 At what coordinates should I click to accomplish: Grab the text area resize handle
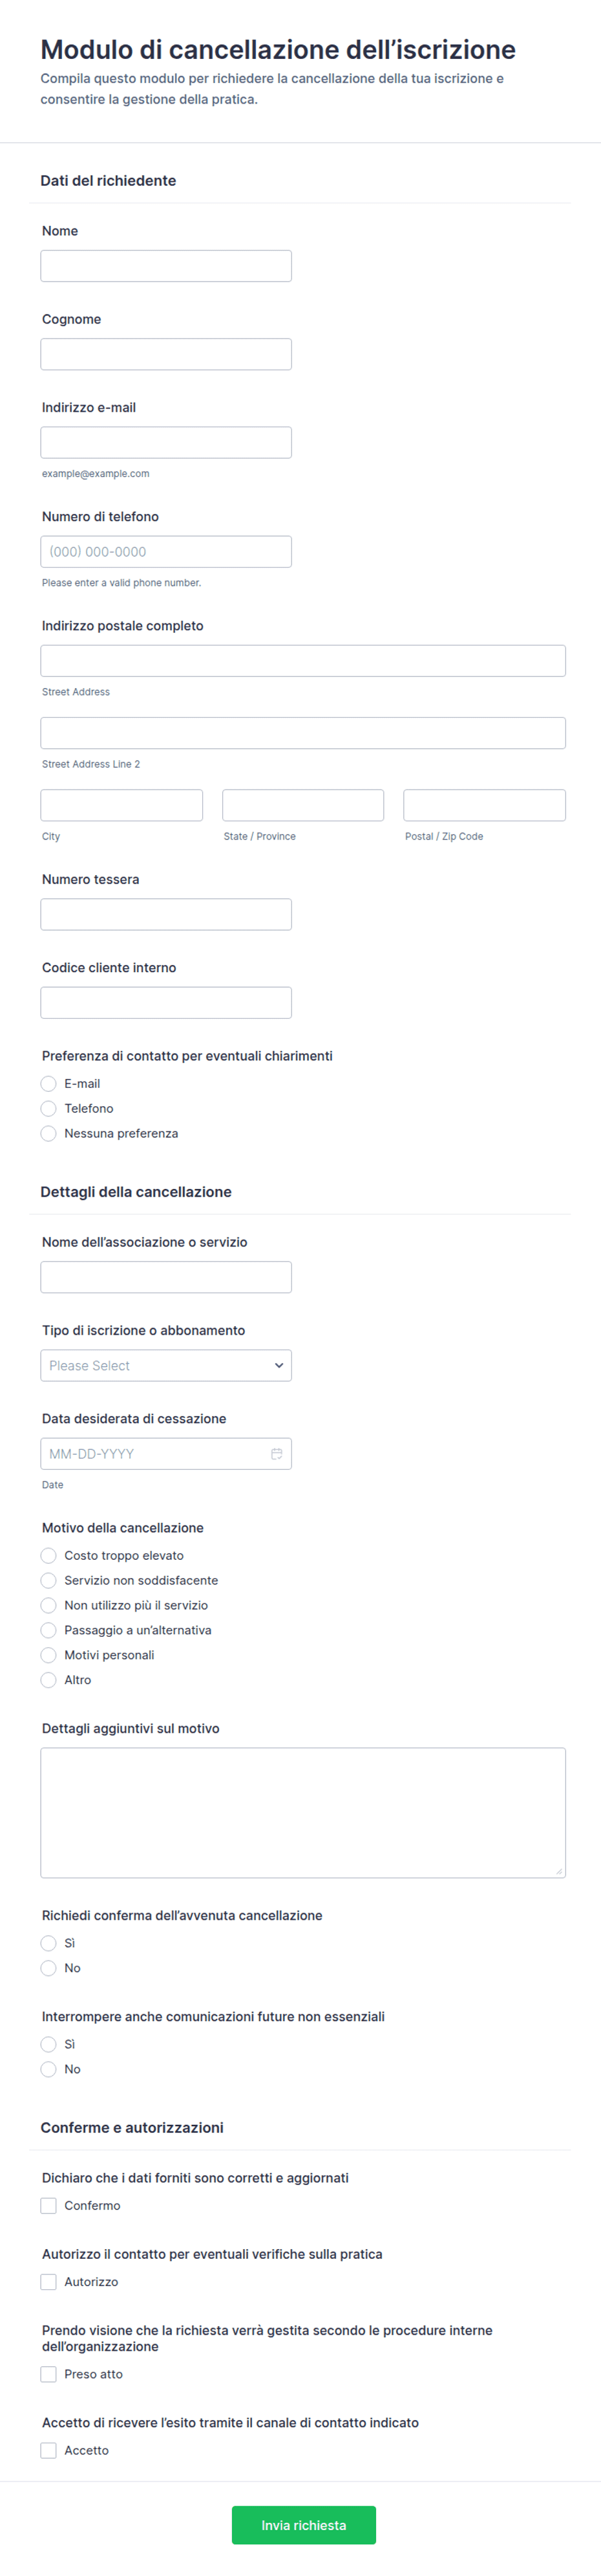click(x=559, y=1871)
